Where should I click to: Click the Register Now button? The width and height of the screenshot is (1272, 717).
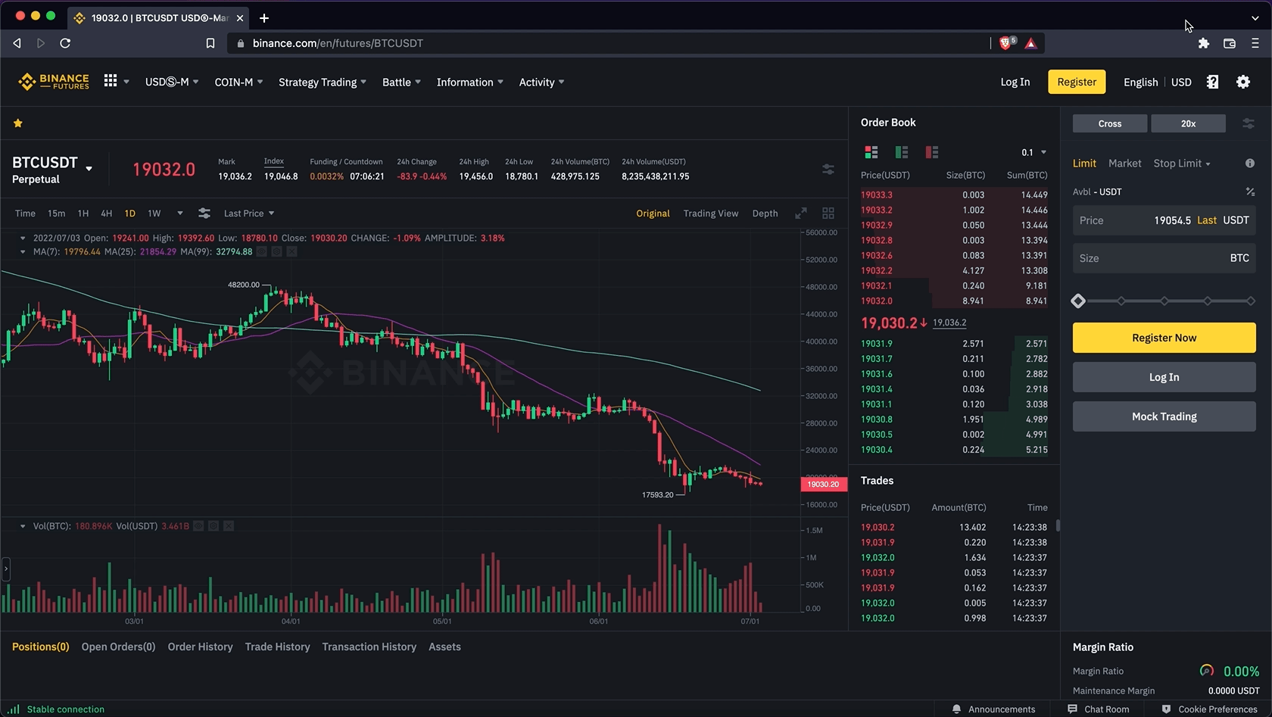pos(1164,338)
